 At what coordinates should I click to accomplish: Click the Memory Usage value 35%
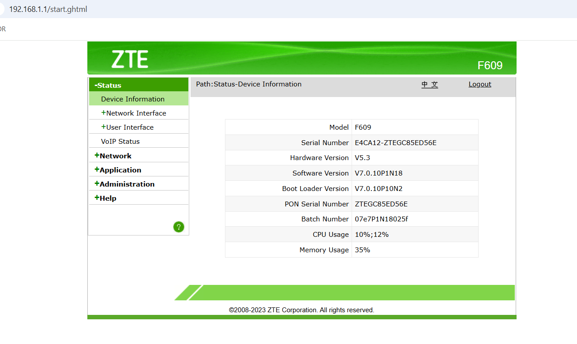362,250
